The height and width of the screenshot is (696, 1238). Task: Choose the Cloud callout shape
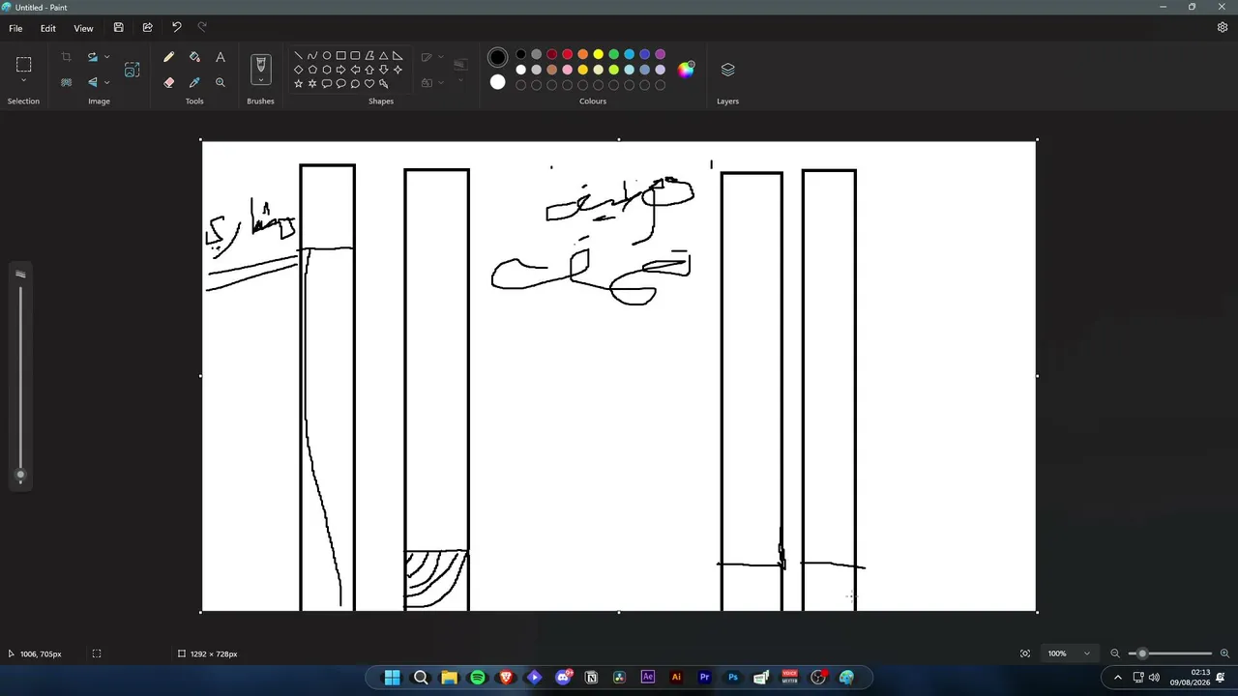[x=355, y=83]
